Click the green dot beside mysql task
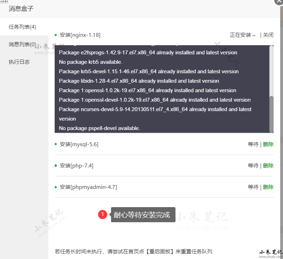The width and height of the screenshot is (283, 259). 56,144
